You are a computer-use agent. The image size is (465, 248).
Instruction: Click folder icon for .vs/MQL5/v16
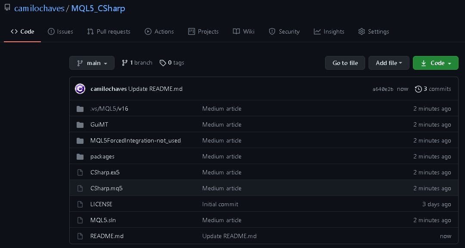tap(80, 108)
